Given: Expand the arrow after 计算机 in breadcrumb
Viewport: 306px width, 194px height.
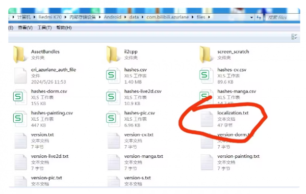Looking at the screenshot, I should pos(34,17).
